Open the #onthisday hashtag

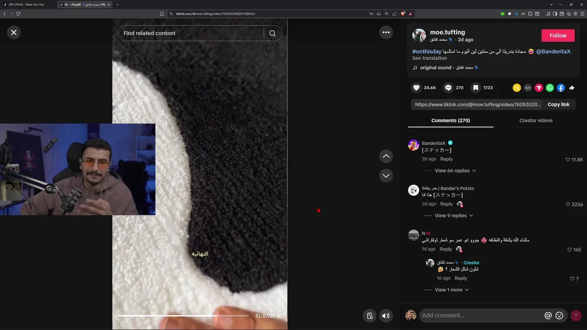pos(426,51)
